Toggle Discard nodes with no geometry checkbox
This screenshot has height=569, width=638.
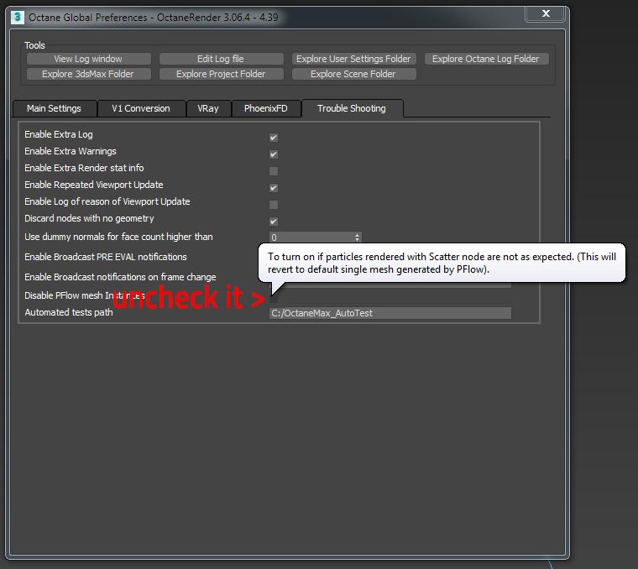pyautogui.click(x=274, y=222)
